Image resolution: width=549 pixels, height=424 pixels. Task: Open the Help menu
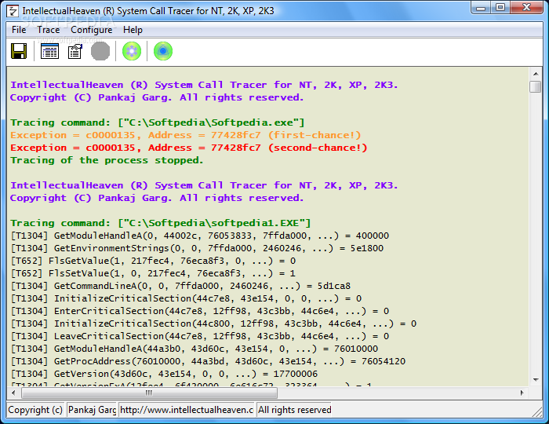pos(133,30)
